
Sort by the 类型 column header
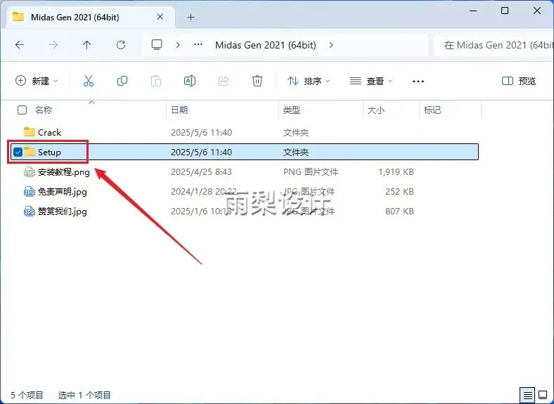(x=292, y=110)
